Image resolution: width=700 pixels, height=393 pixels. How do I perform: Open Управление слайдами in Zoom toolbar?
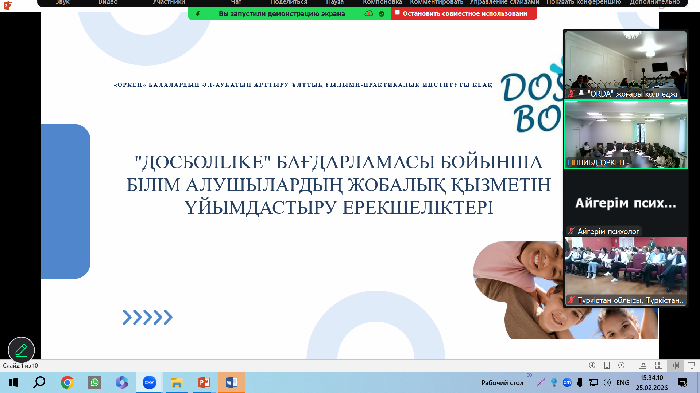pos(504,2)
